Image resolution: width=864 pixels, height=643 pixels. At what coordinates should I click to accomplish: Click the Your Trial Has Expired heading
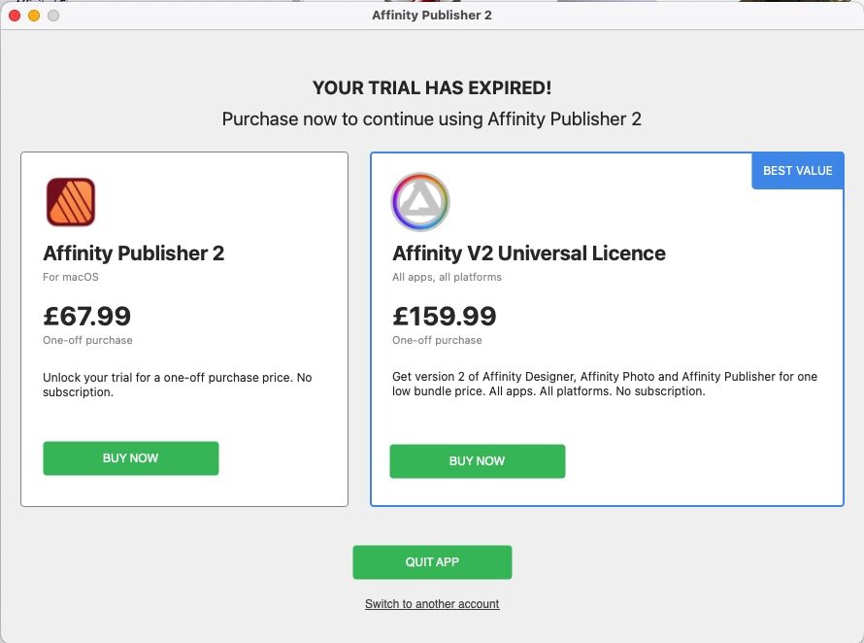coord(432,88)
